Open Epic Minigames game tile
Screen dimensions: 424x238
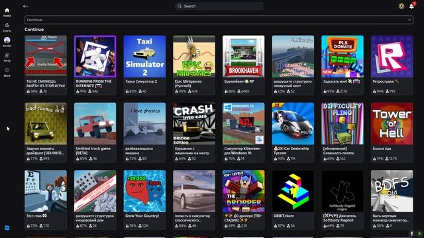tap(194, 65)
